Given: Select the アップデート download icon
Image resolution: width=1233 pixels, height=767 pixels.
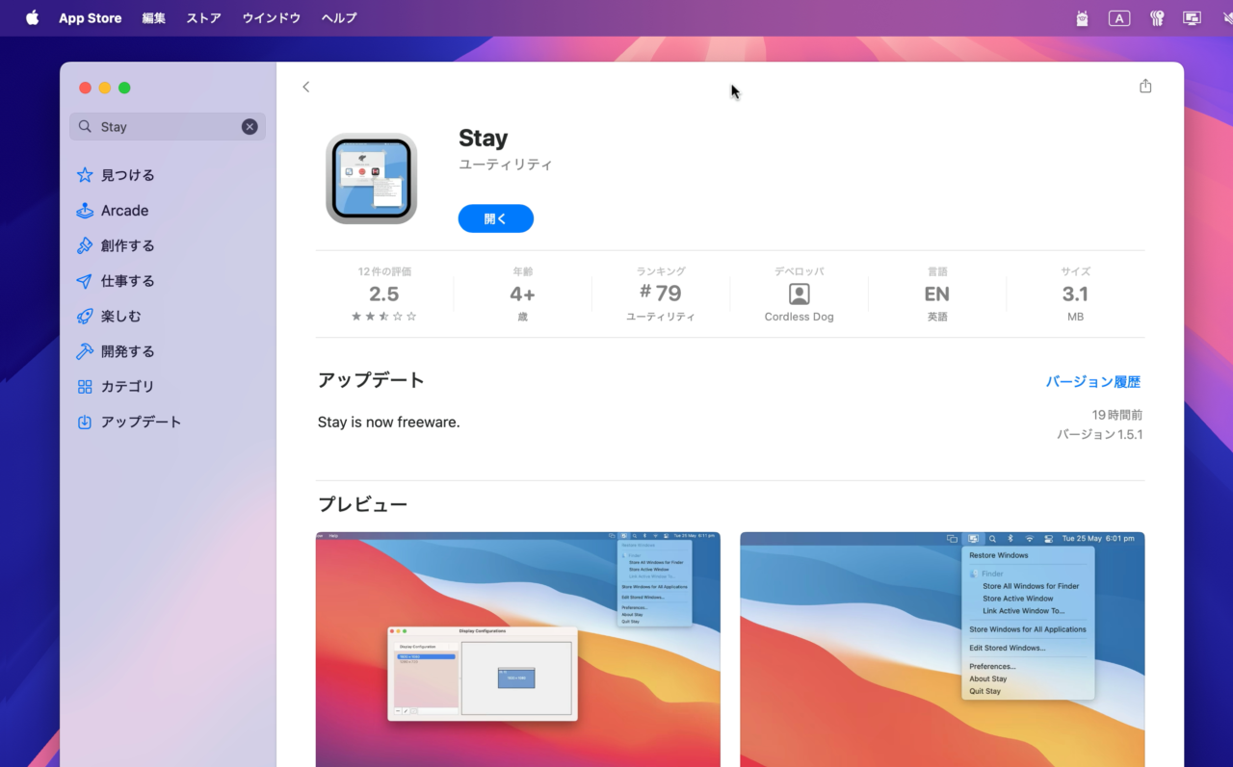Looking at the screenshot, I should click(88, 422).
